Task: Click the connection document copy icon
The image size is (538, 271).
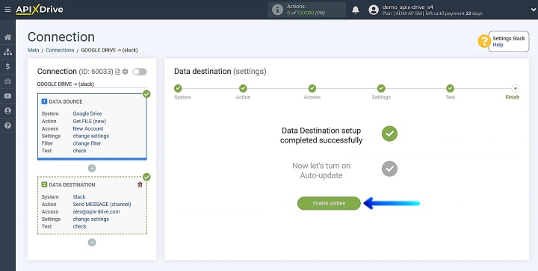Action: point(118,72)
